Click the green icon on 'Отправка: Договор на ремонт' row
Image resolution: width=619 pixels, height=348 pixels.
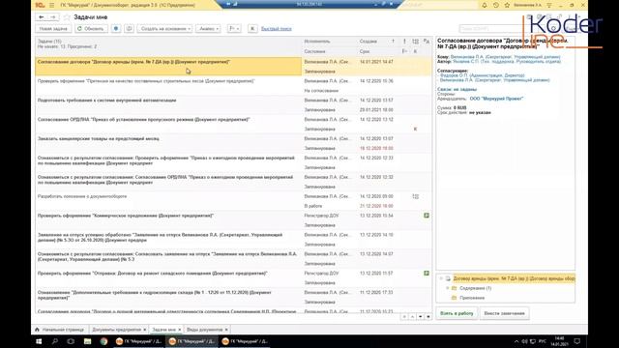coord(427,273)
